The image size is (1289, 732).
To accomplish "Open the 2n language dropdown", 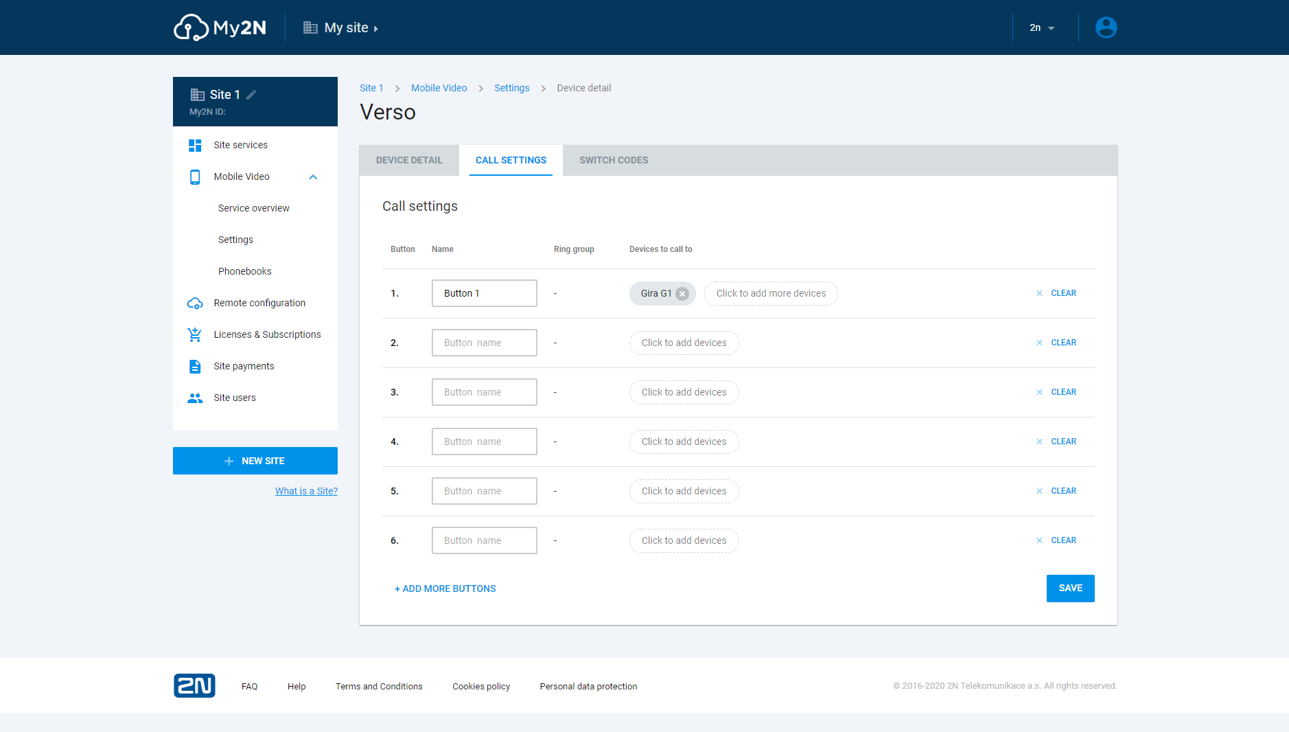I will [x=1041, y=28].
